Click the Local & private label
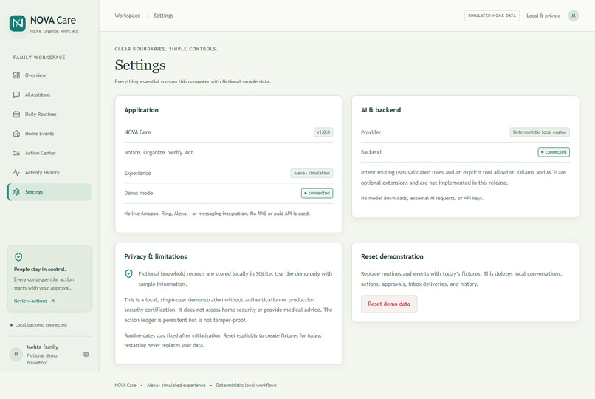 pos(543,16)
